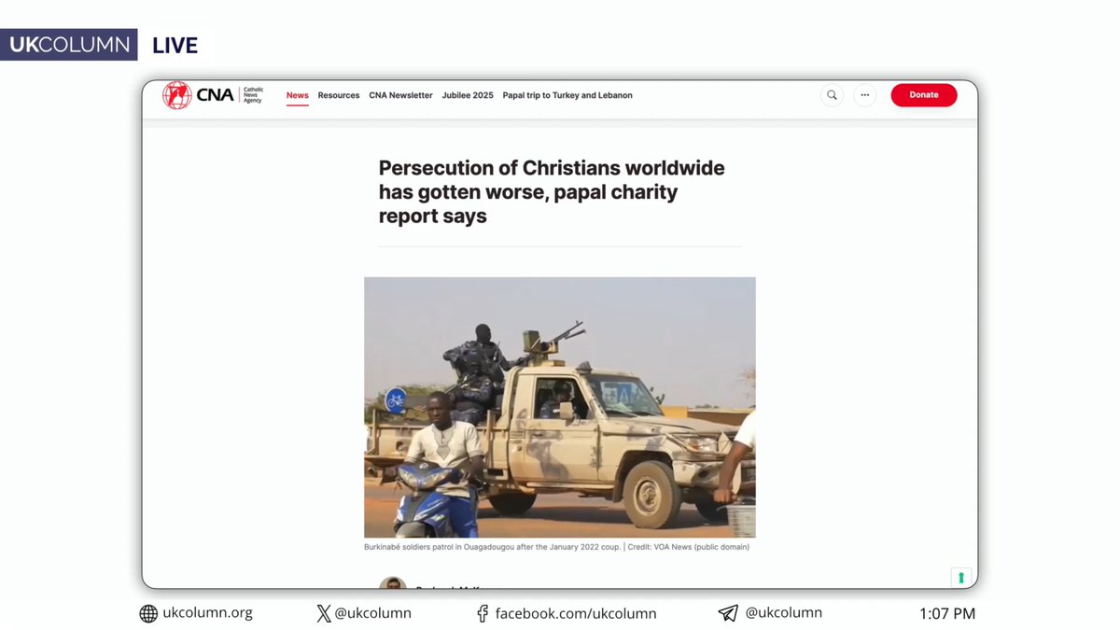This screenshot has height=630, width=1120.
Task: Open Papal trip to Turkey and Lebanon
Action: pyautogui.click(x=567, y=95)
